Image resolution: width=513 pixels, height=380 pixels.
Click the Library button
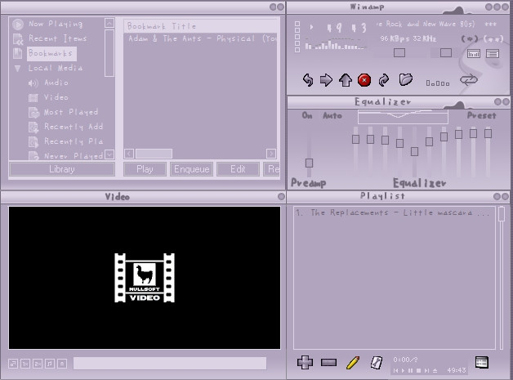pos(62,169)
